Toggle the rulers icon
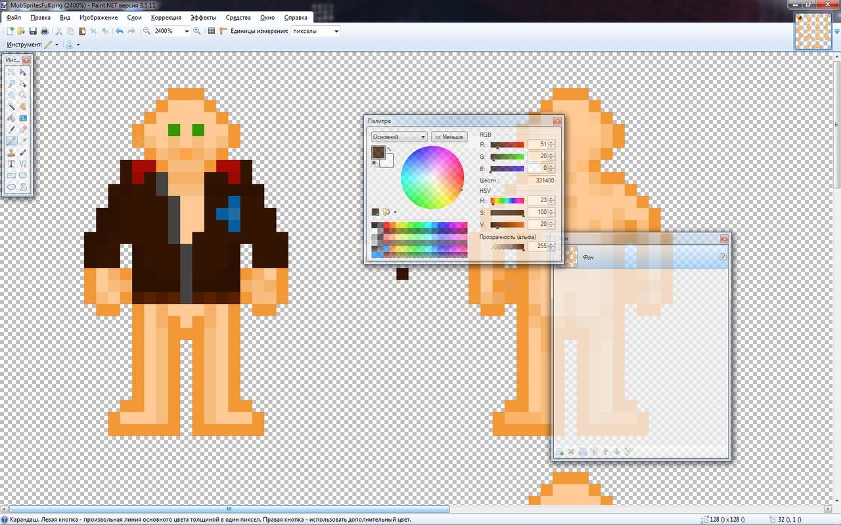Screen dimensions: 841x525 coord(223,31)
